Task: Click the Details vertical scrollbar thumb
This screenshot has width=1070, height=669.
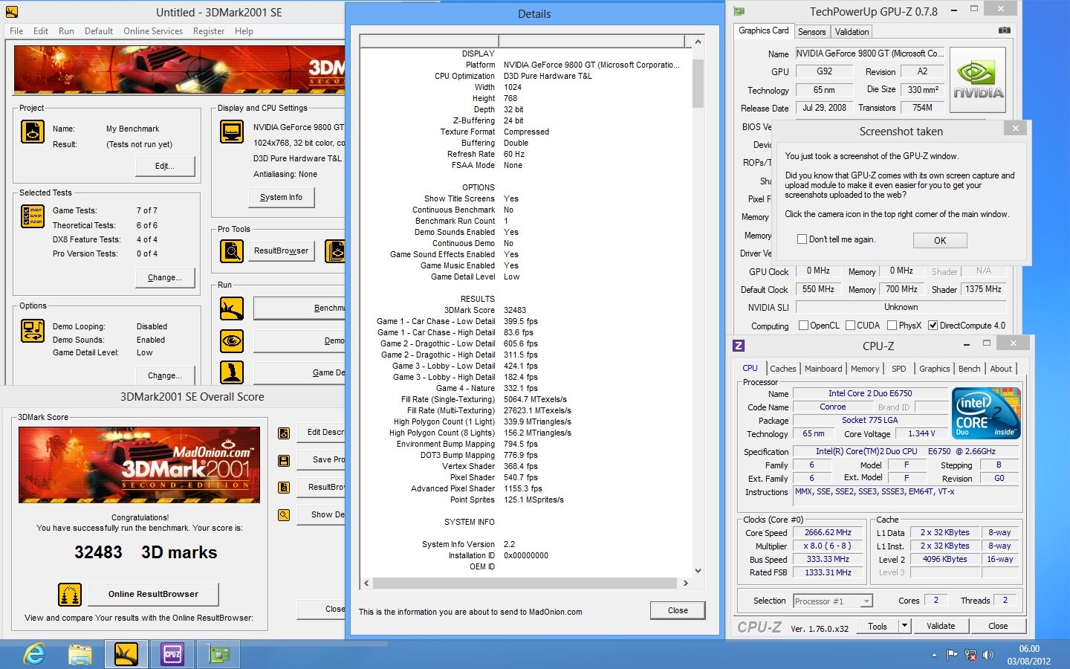Action: click(x=698, y=83)
